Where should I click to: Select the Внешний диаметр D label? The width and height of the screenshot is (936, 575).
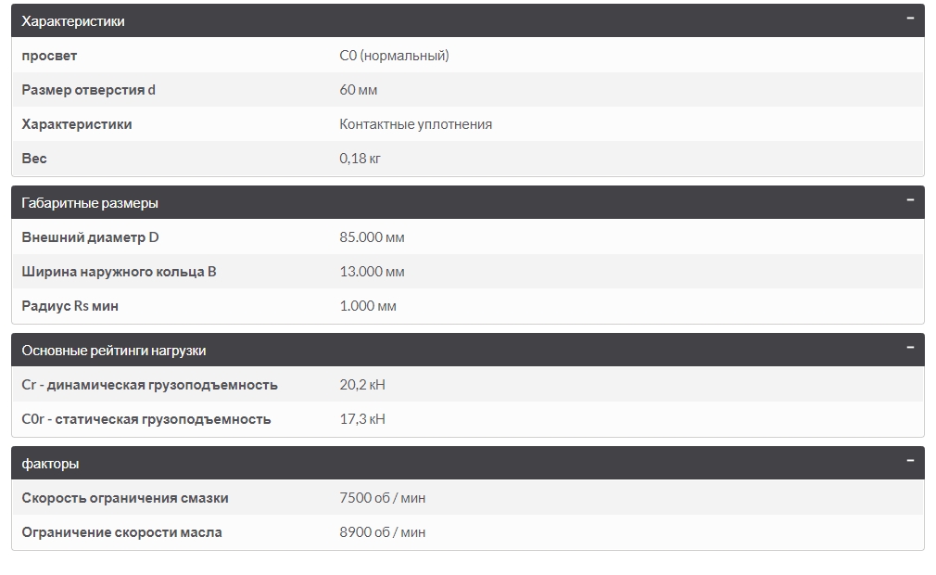tap(91, 237)
